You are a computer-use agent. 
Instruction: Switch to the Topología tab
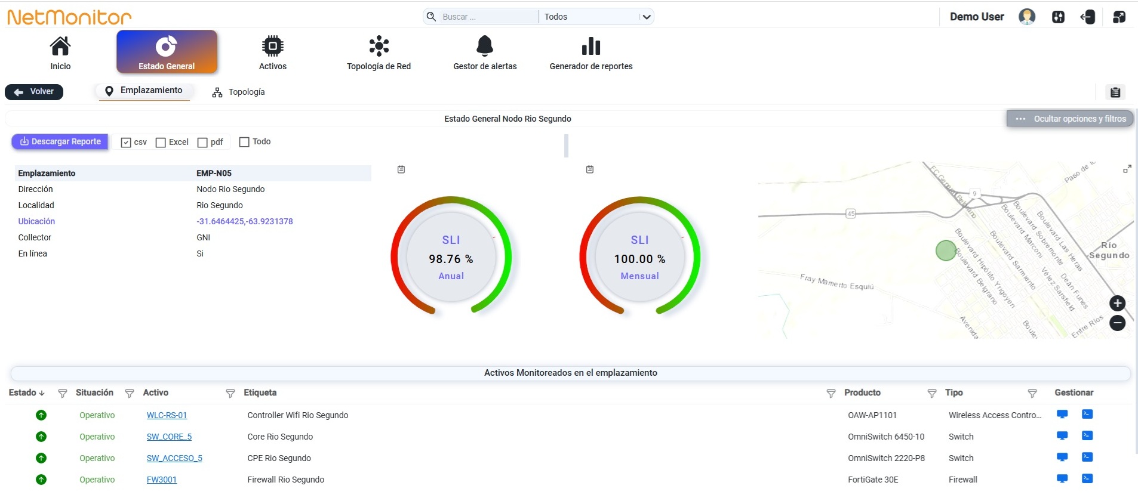(x=238, y=92)
